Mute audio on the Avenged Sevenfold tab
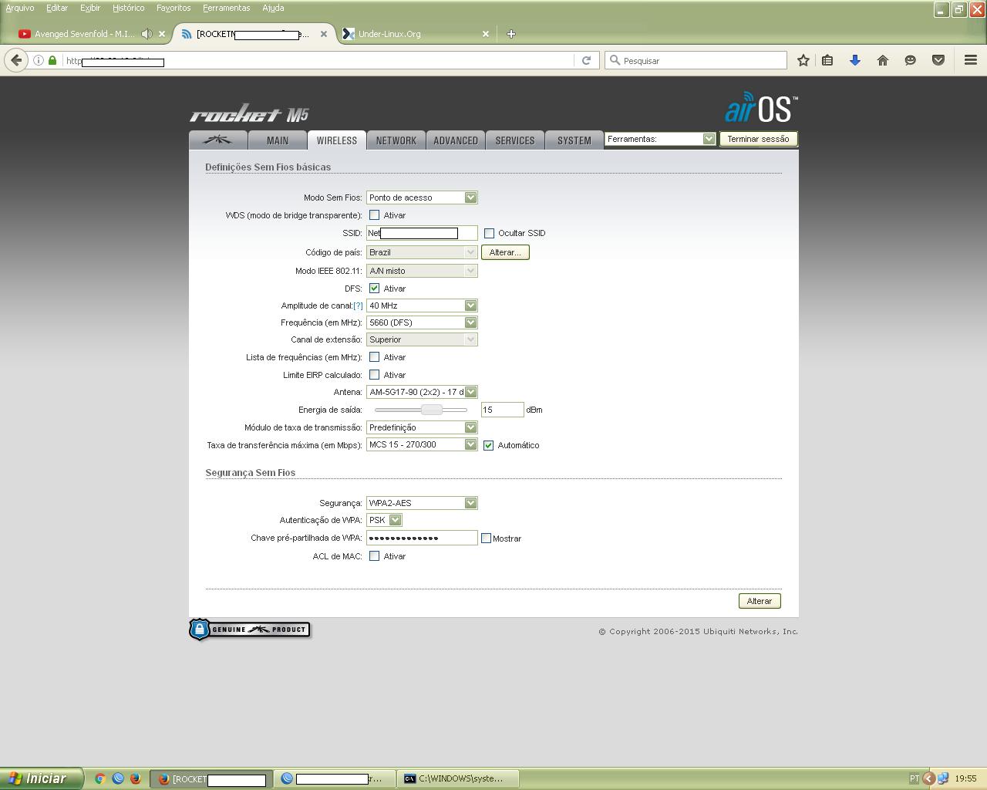The height and width of the screenshot is (790, 987). coord(147,34)
